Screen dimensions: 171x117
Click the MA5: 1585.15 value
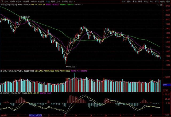click(24, 5)
